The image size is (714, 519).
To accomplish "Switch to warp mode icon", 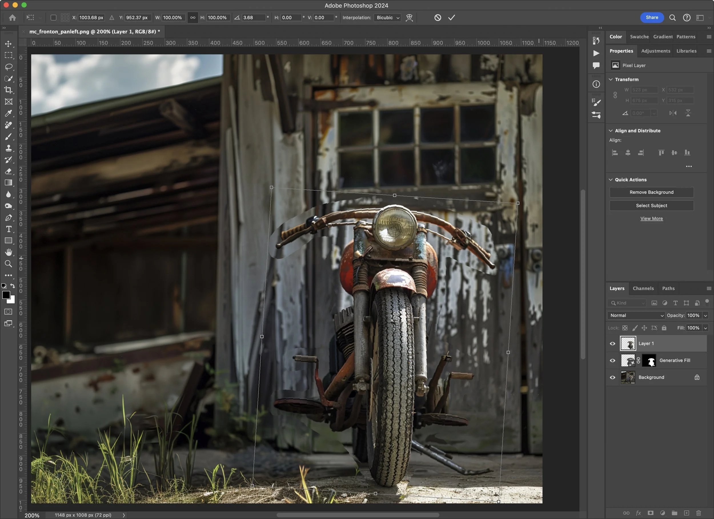I will (x=409, y=18).
